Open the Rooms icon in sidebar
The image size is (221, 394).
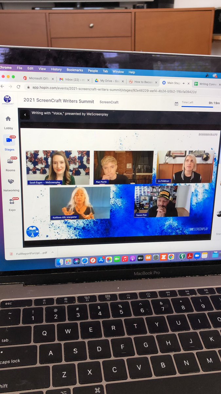pyautogui.click(x=10, y=161)
